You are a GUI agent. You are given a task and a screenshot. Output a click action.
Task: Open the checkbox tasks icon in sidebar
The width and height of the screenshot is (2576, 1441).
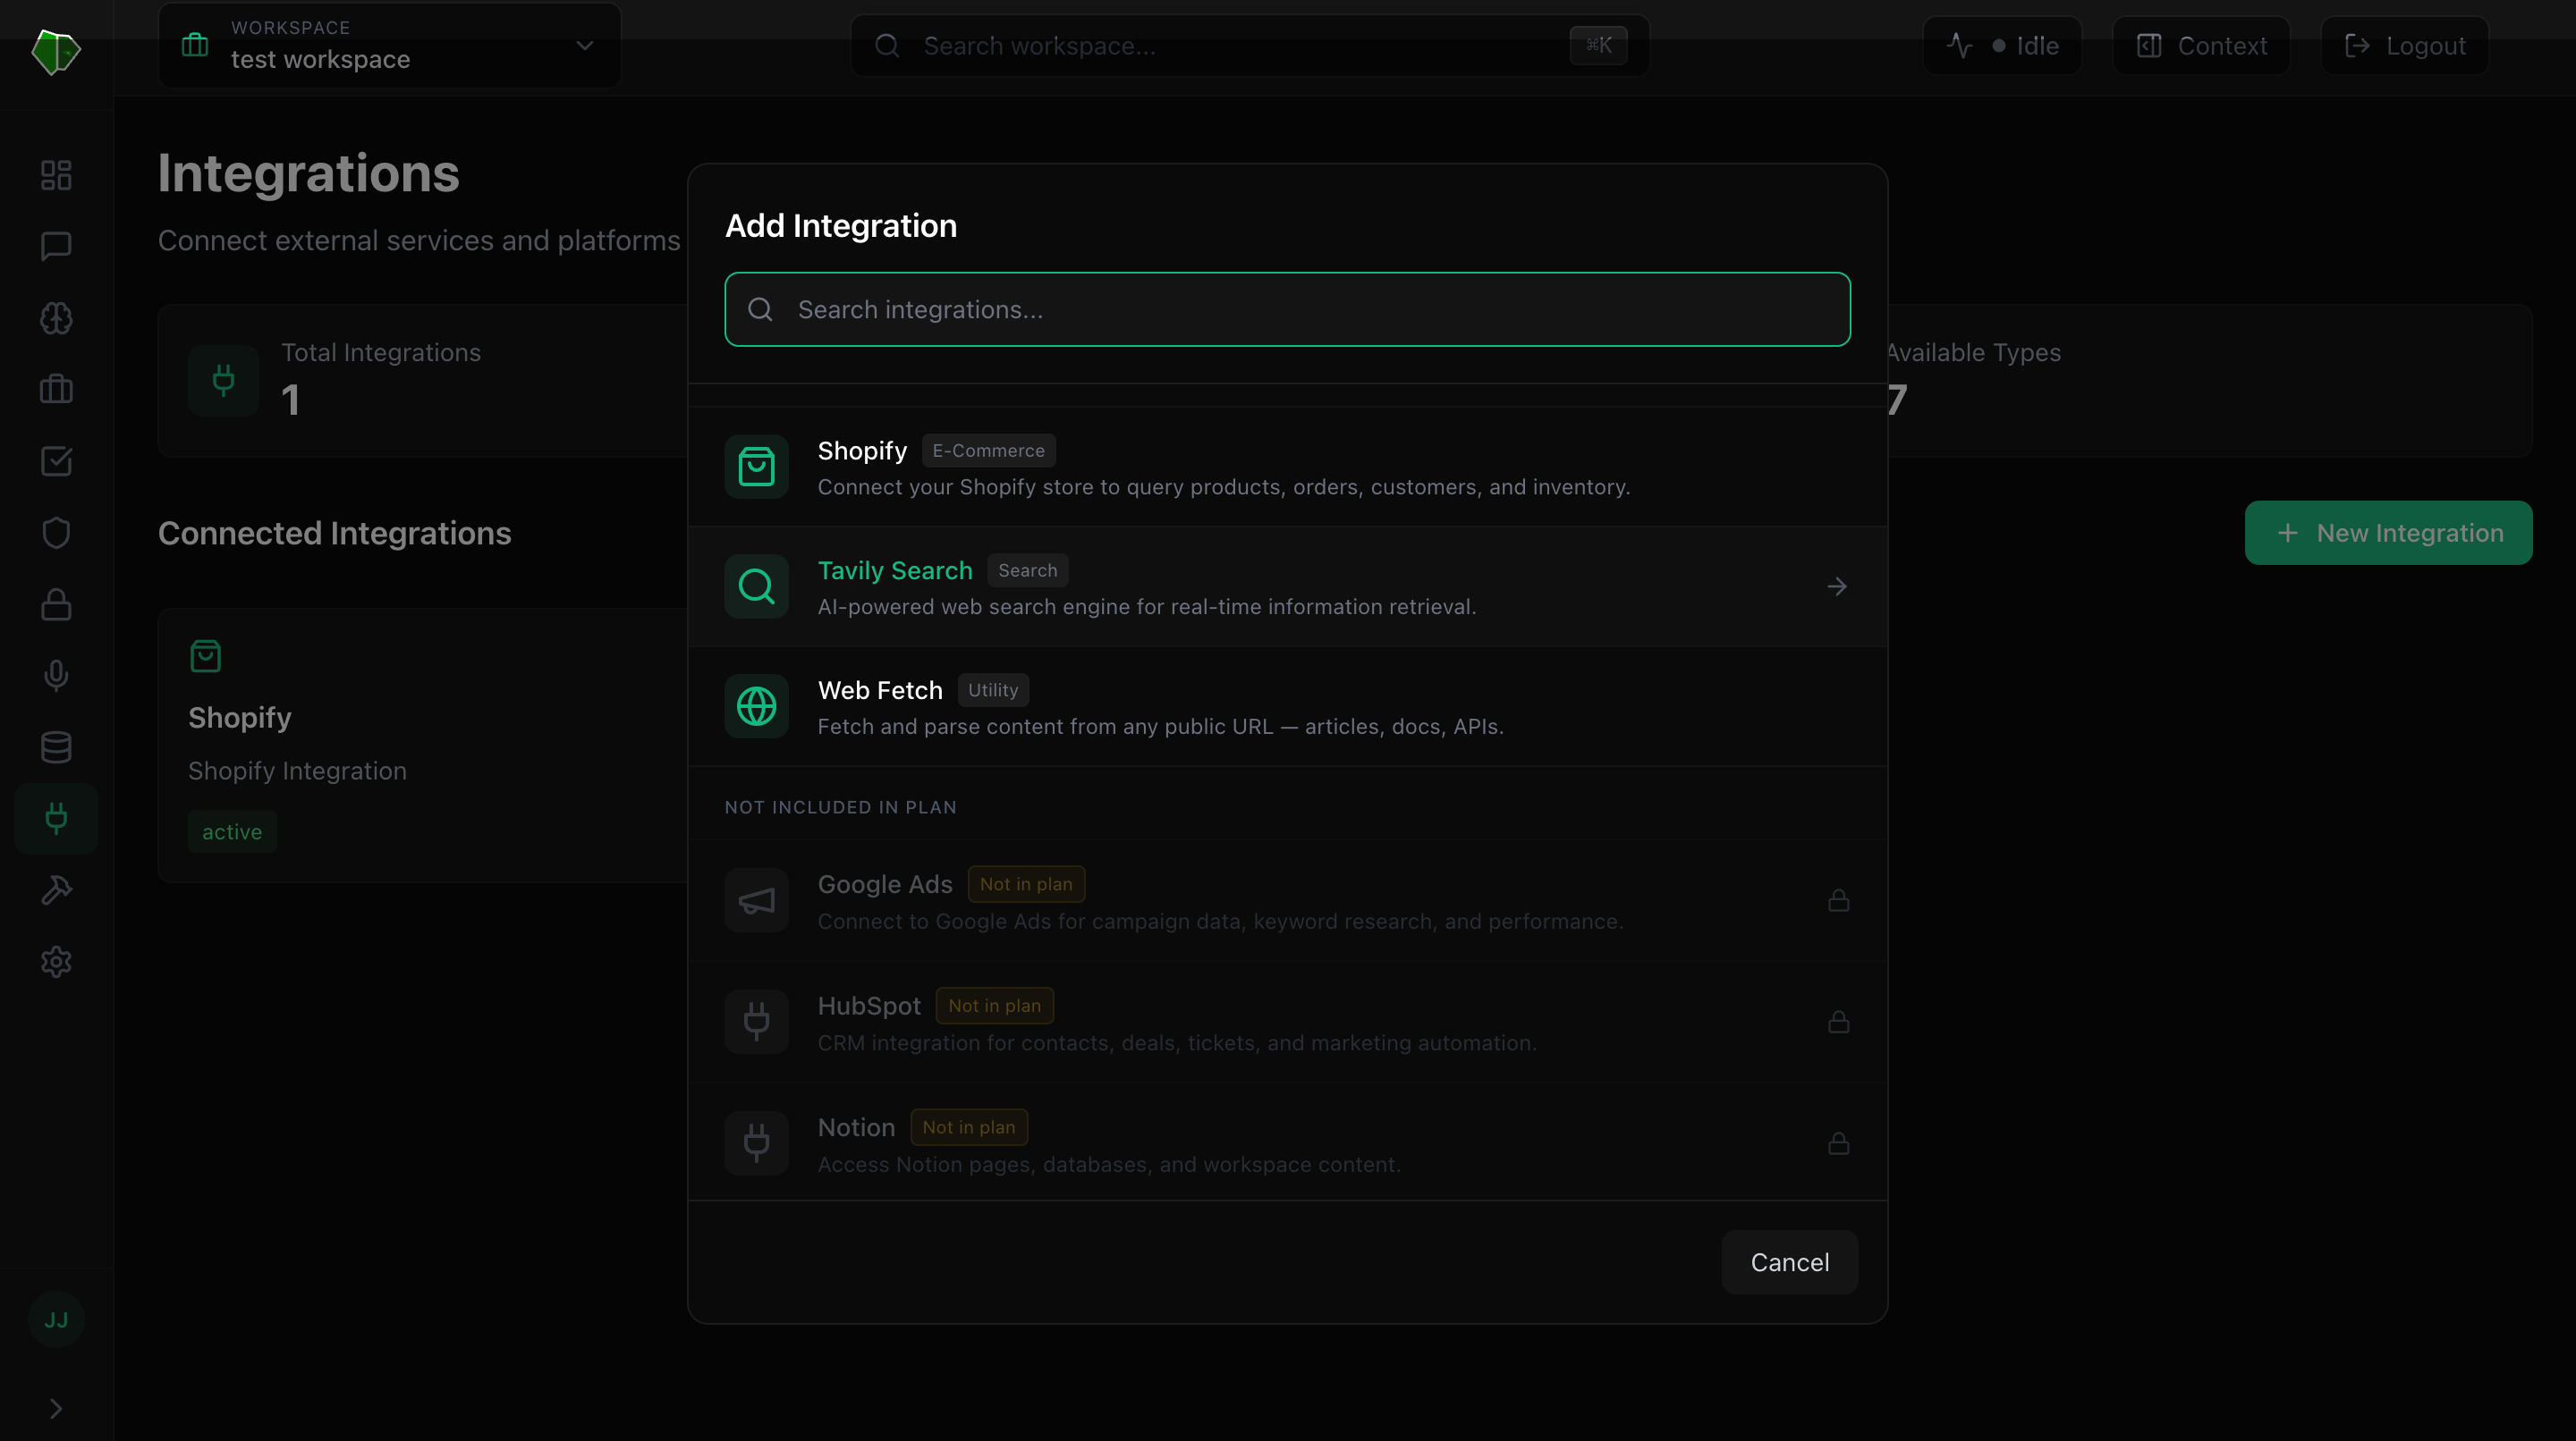56,460
